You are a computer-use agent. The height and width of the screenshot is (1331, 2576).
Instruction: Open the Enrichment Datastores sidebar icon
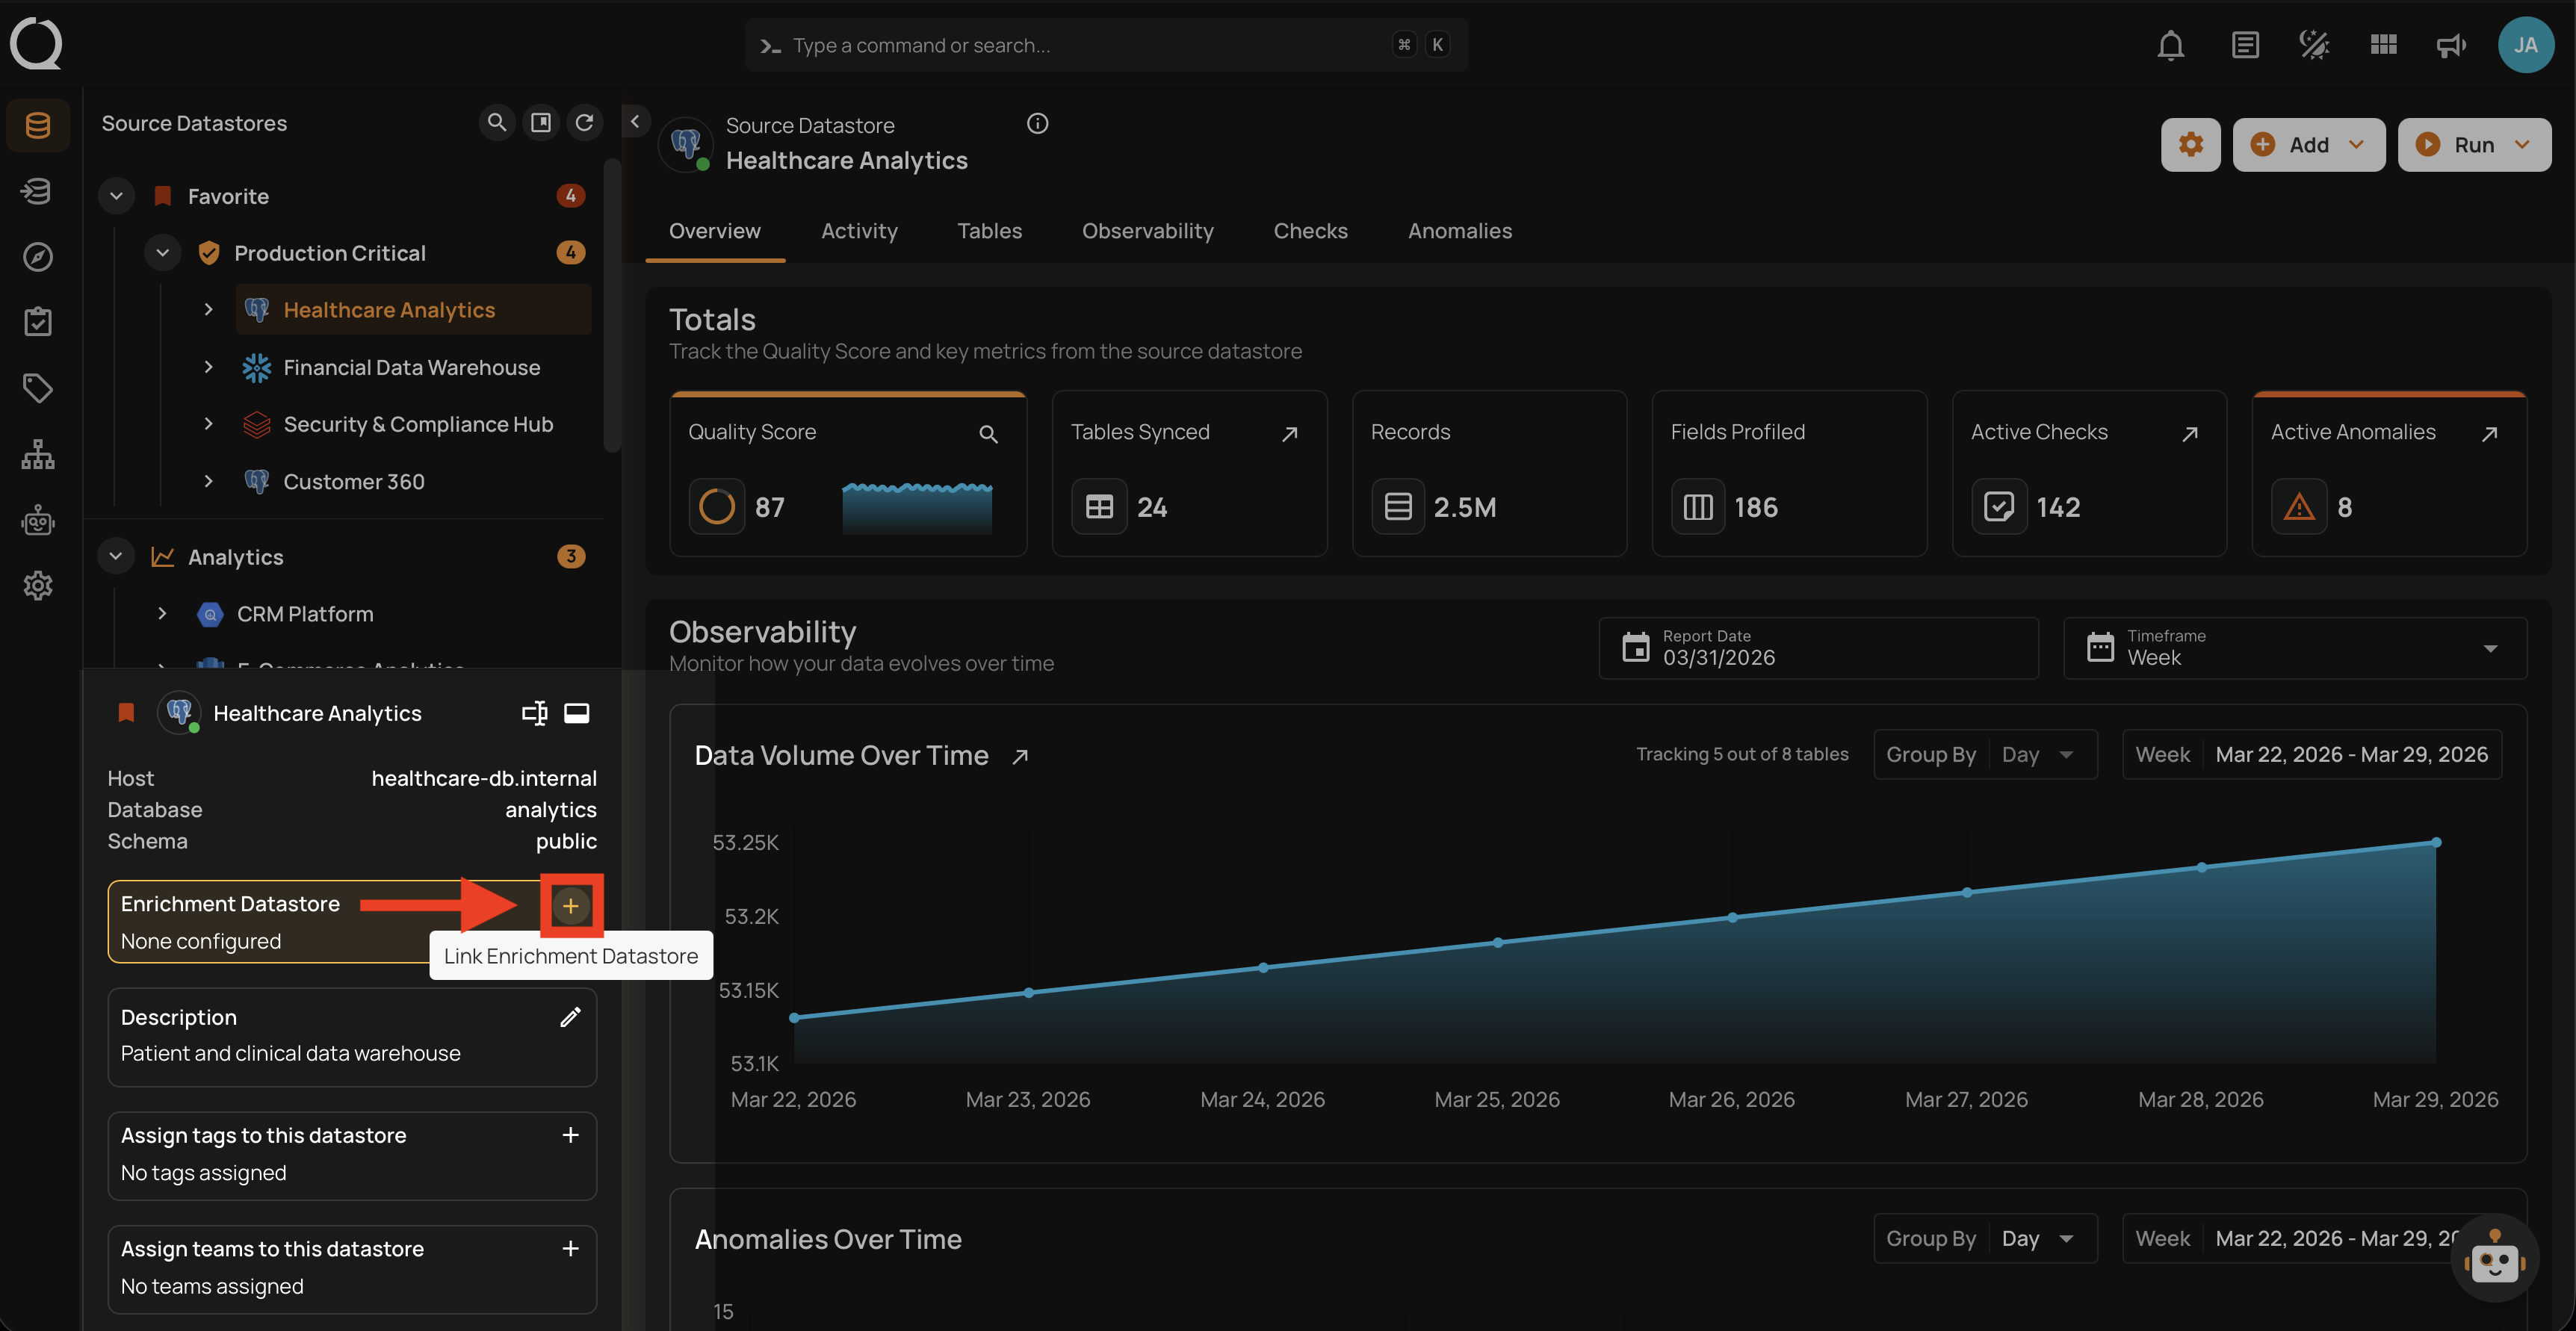(x=38, y=191)
